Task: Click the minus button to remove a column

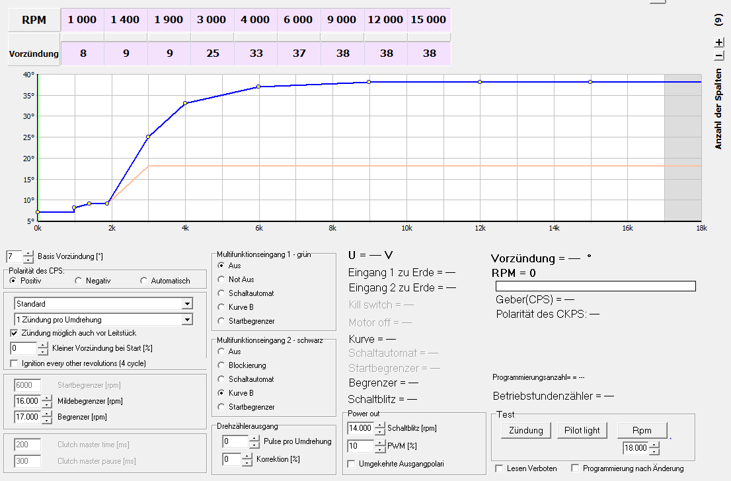Action: pos(719,56)
